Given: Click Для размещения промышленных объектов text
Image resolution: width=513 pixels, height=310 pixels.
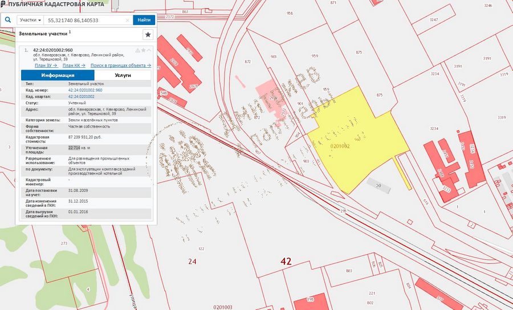Looking at the screenshot, I should point(99,161).
